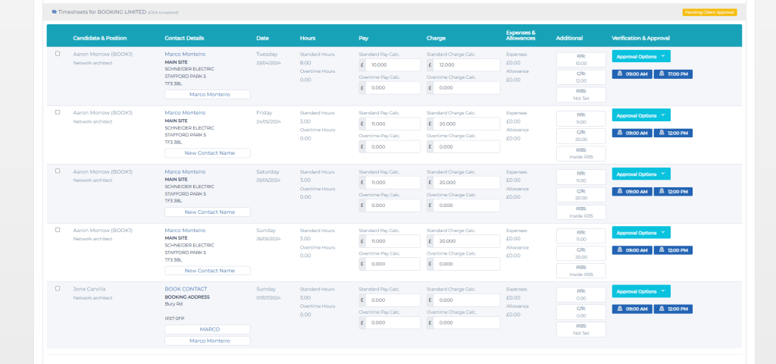Click the eye icon beside Timesheets for BOOKING LIMITED
This screenshot has height=364, width=776.
[x=54, y=11]
